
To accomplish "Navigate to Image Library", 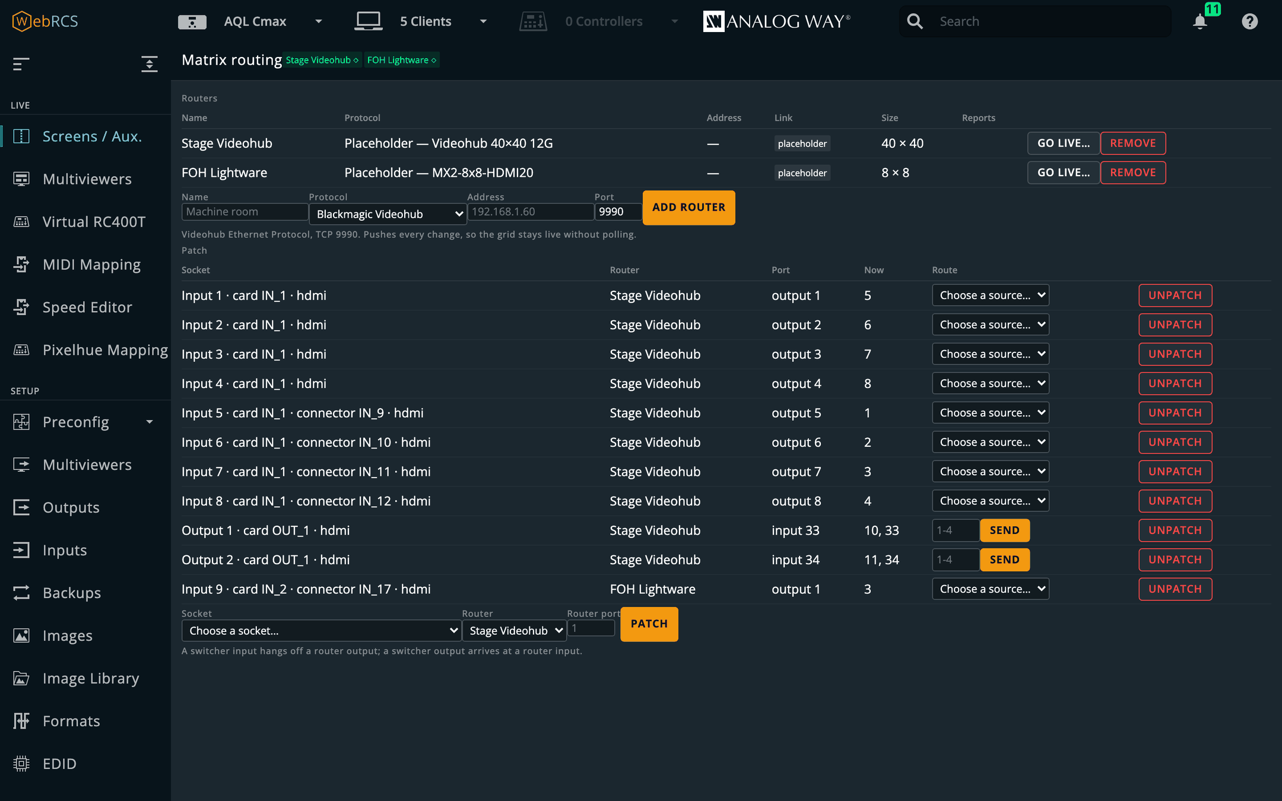I will point(91,678).
